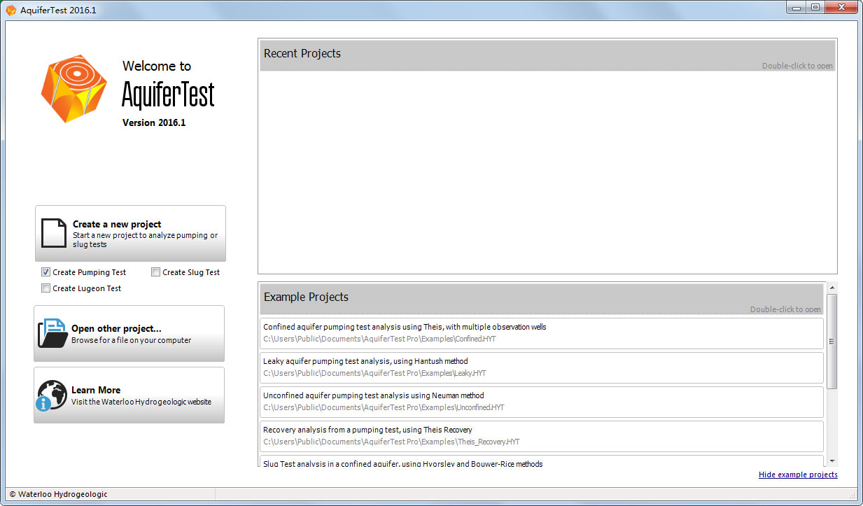Click the Examples\Theis_Recovery.HYT file path

pyautogui.click(x=391, y=442)
